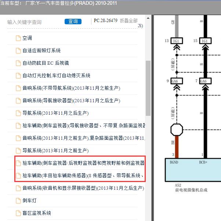This screenshot has height=221, width=221.
Task: Click the file icon beside 音响系统(2013年11月之前生产),复杂路面监视器
Action: (18, 138)
